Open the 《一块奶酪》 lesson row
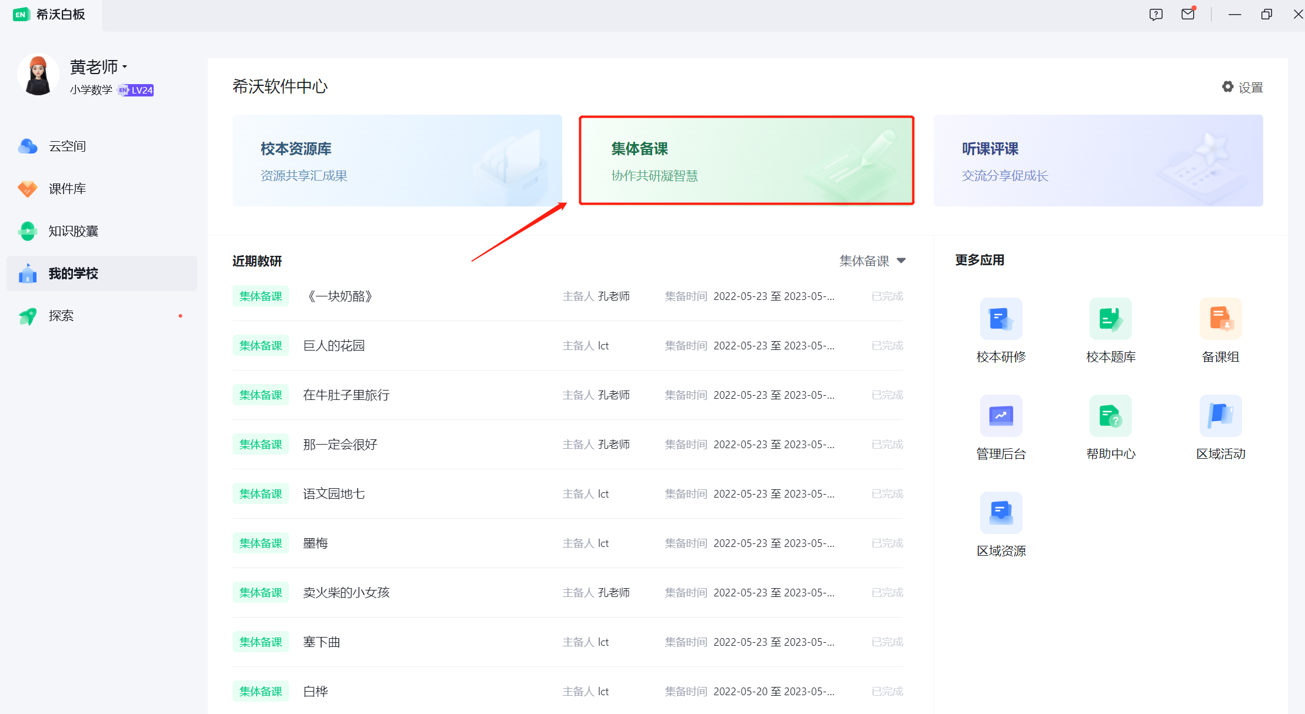This screenshot has height=714, width=1305. pos(568,296)
